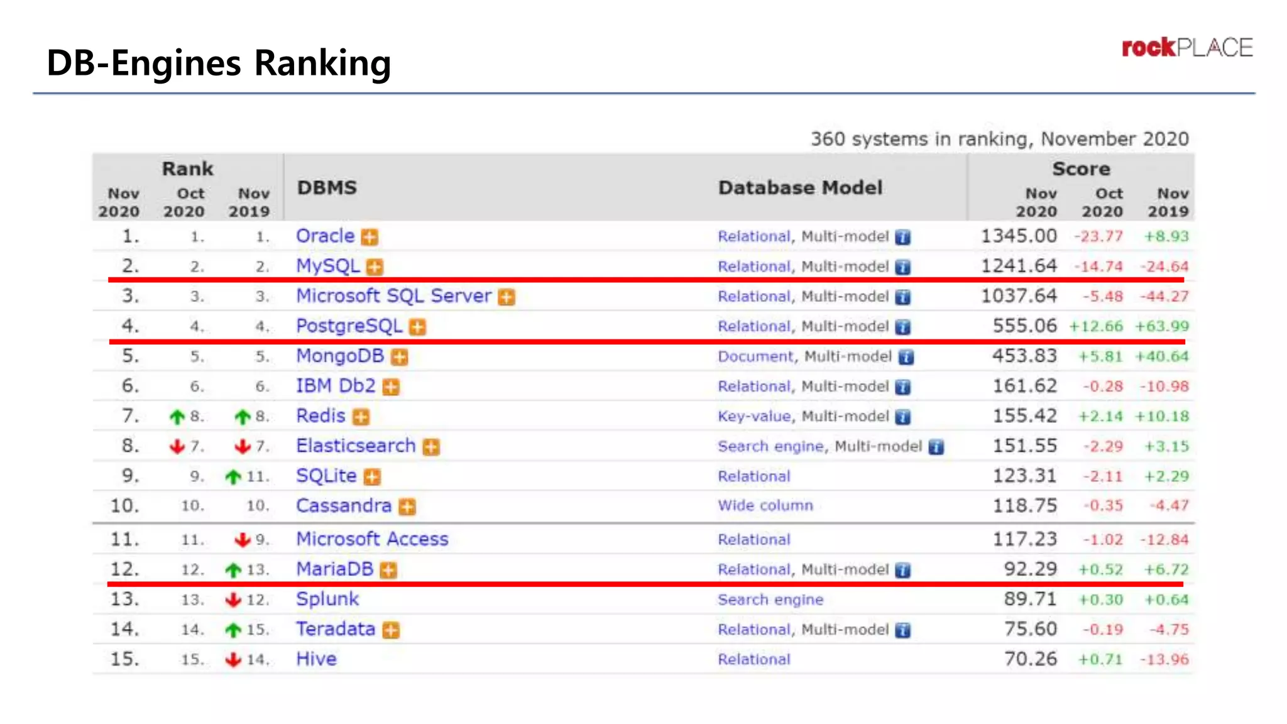Image resolution: width=1287 pixels, height=724 pixels.
Task: Click the plus icon beside Cassandra
Action: (408, 507)
